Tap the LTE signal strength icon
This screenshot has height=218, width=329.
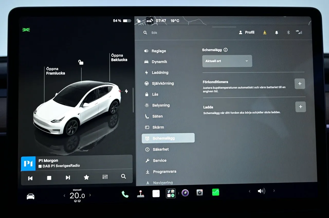pyautogui.click(x=299, y=32)
